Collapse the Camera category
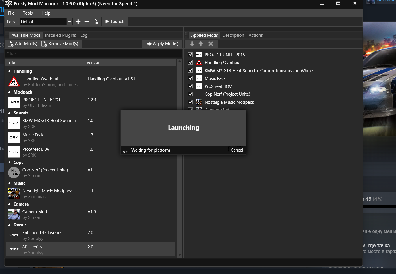 (9, 204)
